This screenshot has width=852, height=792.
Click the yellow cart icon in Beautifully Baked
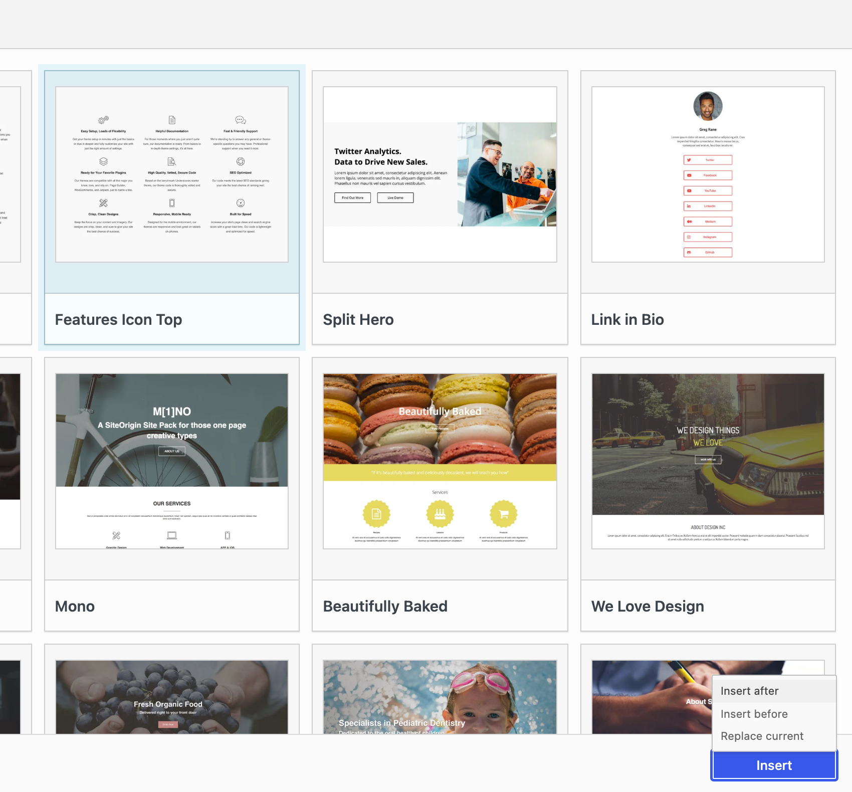pyautogui.click(x=504, y=514)
